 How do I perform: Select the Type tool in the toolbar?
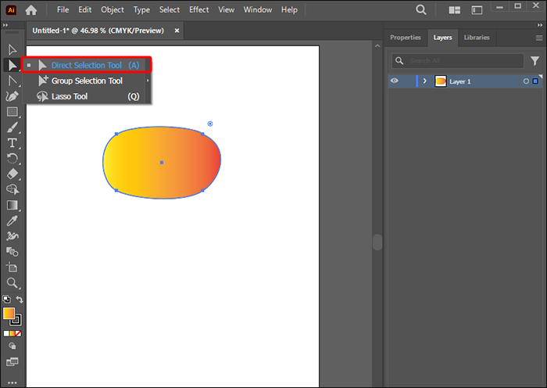pos(13,143)
